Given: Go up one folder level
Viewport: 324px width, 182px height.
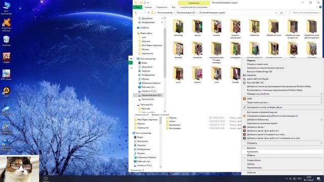Looking at the screenshot, I should click(x=148, y=13).
